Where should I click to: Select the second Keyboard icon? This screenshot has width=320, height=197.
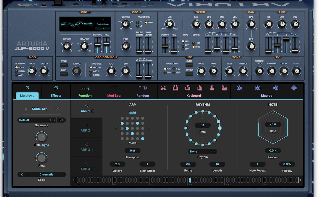pyautogui.click(x=176, y=88)
